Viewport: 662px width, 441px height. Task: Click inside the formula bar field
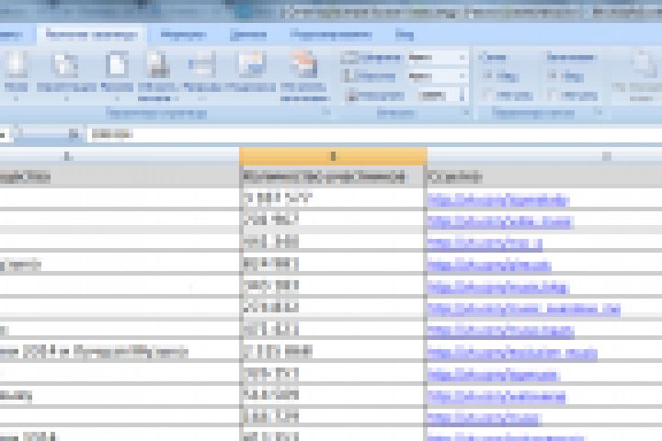(374, 135)
